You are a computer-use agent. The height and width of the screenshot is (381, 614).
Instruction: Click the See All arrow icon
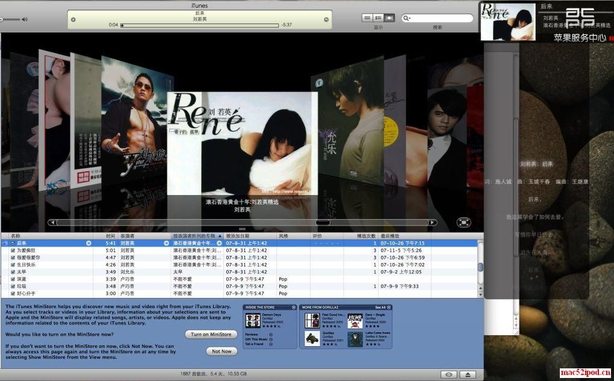pos(389,308)
